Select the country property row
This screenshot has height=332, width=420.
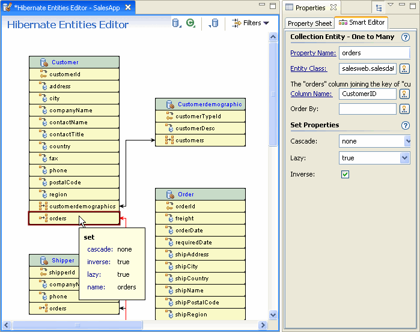[74, 146]
